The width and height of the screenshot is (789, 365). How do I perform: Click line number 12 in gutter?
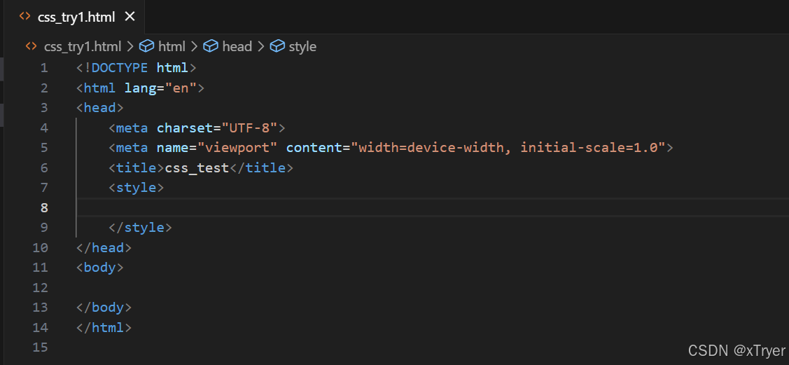pos(41,287)
